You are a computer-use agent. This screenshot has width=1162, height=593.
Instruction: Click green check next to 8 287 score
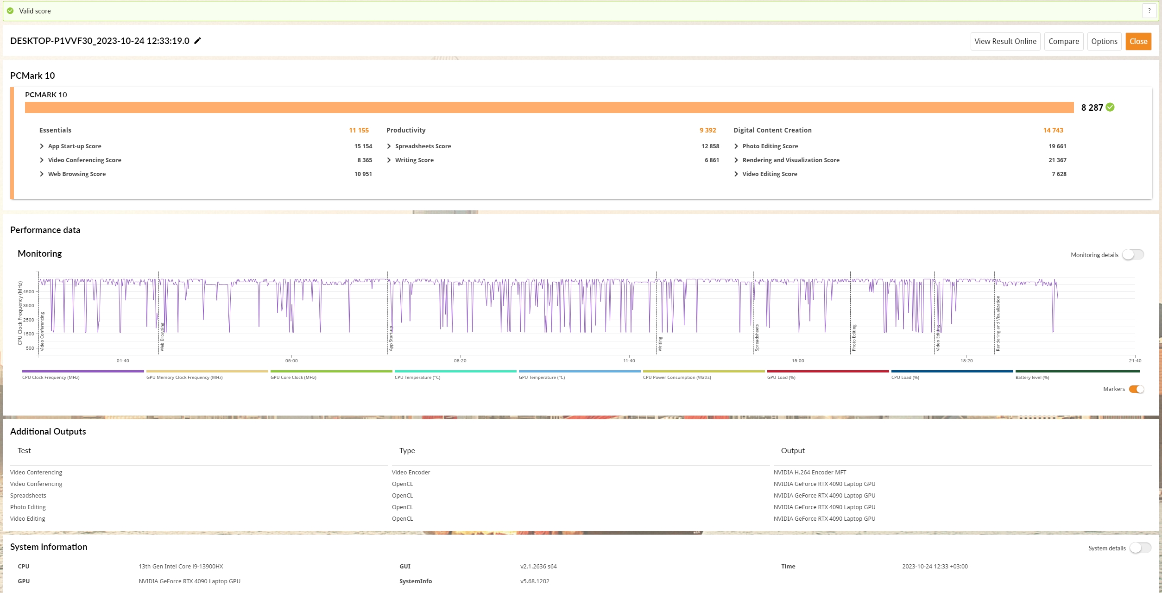[1110, 107]
